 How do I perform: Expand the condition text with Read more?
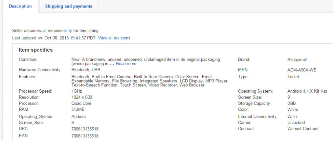[126, 64]
